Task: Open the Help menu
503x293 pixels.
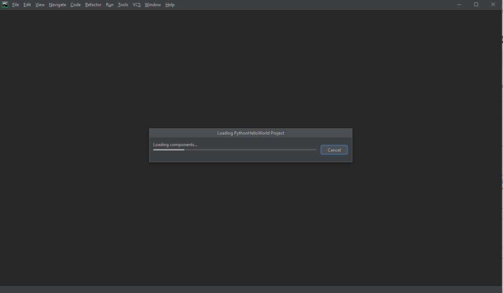Action: (x=170, y=5)
